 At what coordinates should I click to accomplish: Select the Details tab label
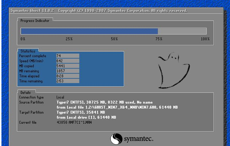[25, 92]
